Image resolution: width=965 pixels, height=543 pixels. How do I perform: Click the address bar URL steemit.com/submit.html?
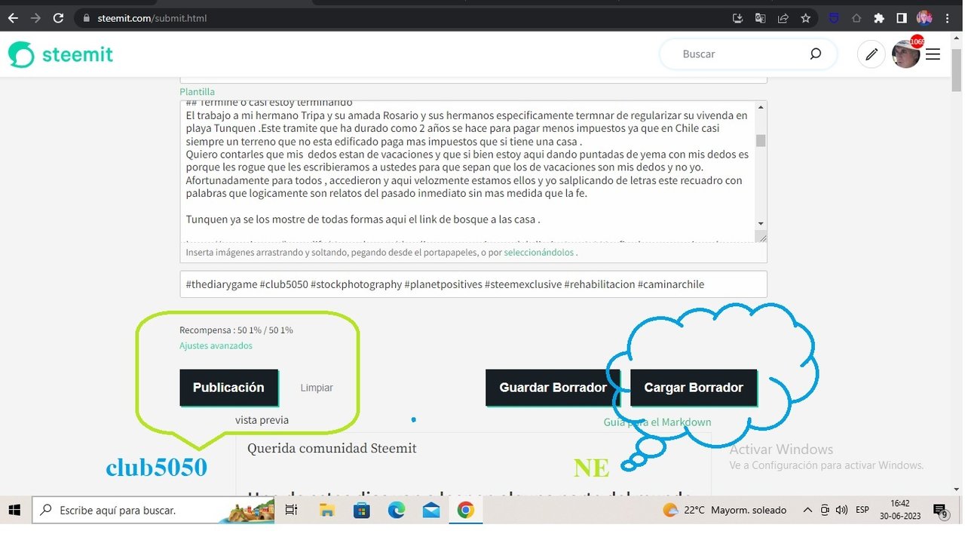(152, 18)
